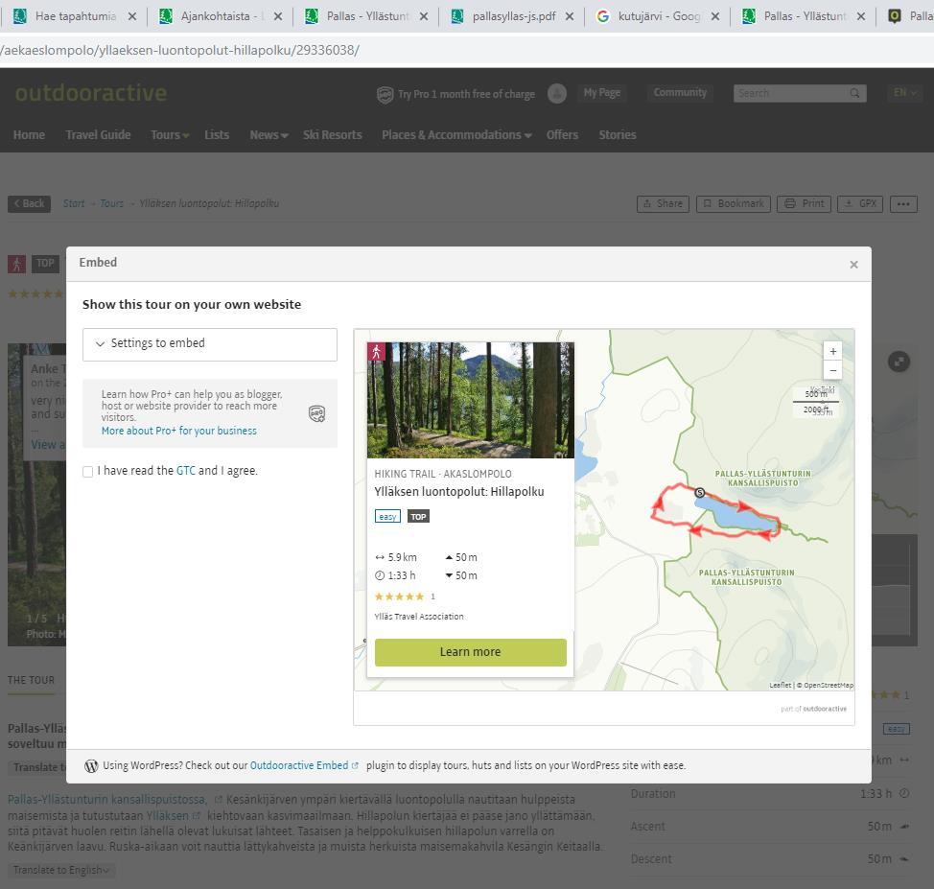Screen dimensions: 934x889
Task: Click the tour start marker on map
Action: pyautogui.click(x=700, y=493)
